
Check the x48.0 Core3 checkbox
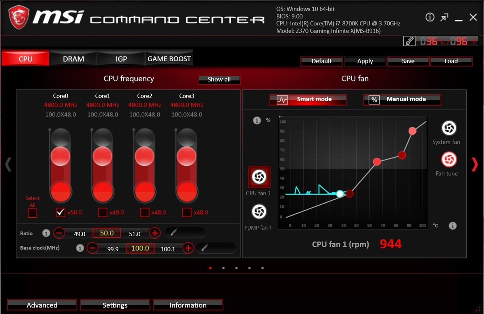click(x=186, y=212)
